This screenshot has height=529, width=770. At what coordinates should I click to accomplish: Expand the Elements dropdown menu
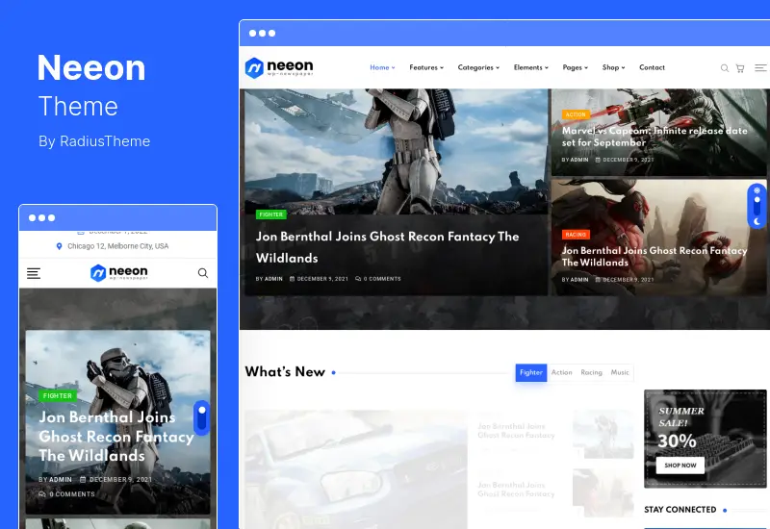(531, 67)
